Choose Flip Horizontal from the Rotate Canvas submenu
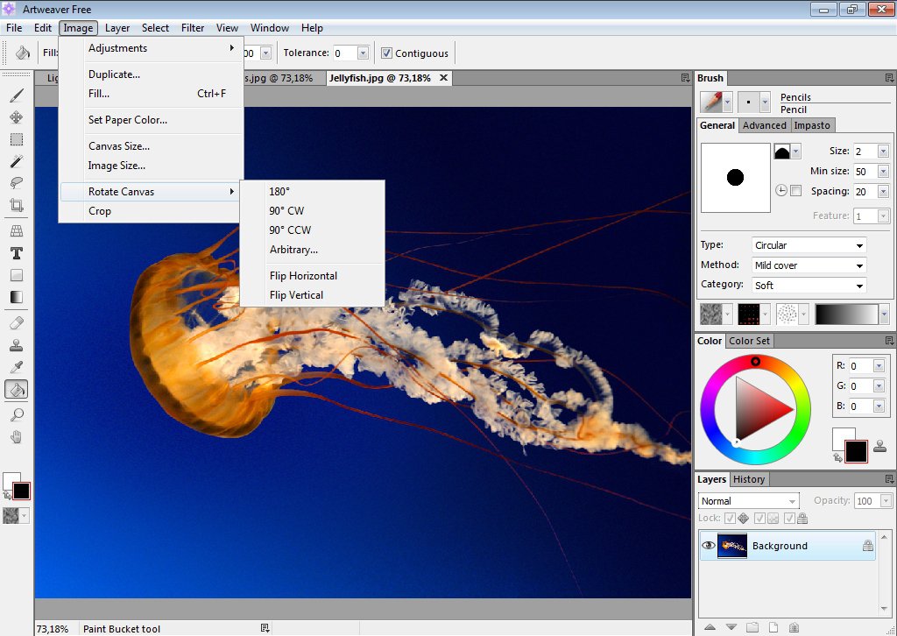 click(x=303, y=275)
